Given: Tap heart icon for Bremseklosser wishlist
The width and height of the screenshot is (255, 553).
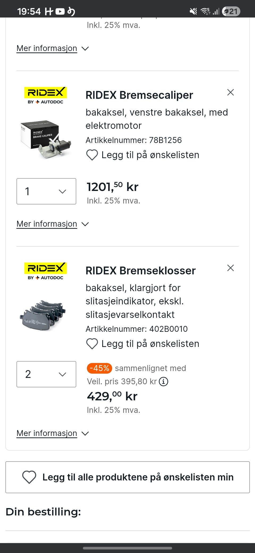Looking at the screenshot, I should (92, 344).
